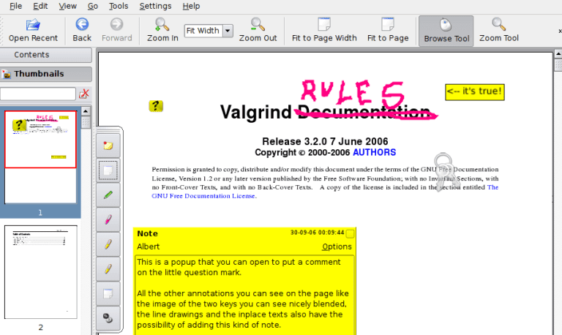Click the Zoom Out magnifier

[258, 30]
